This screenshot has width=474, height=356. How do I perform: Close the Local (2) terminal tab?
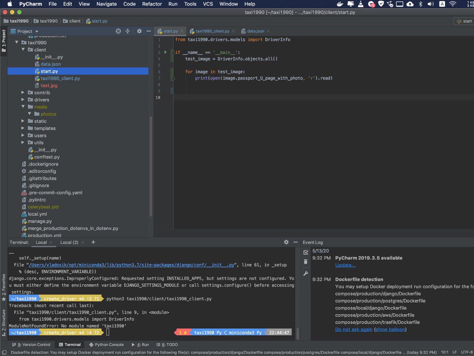83,242
